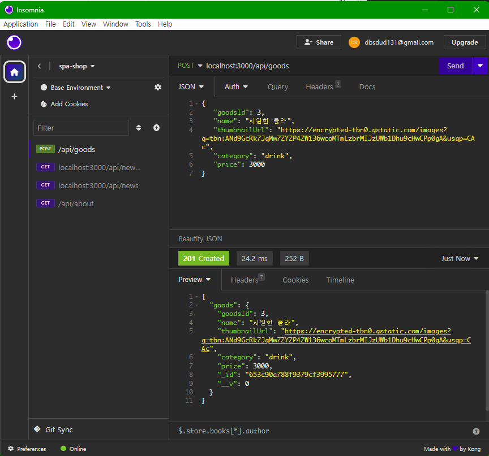Collapse the response root object fold arrow

(x=196, y=297)
